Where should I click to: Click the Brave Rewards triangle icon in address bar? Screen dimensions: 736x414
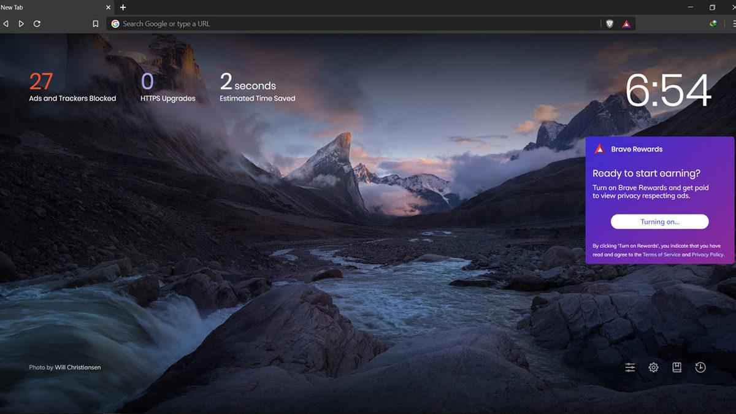pos(626,24)
